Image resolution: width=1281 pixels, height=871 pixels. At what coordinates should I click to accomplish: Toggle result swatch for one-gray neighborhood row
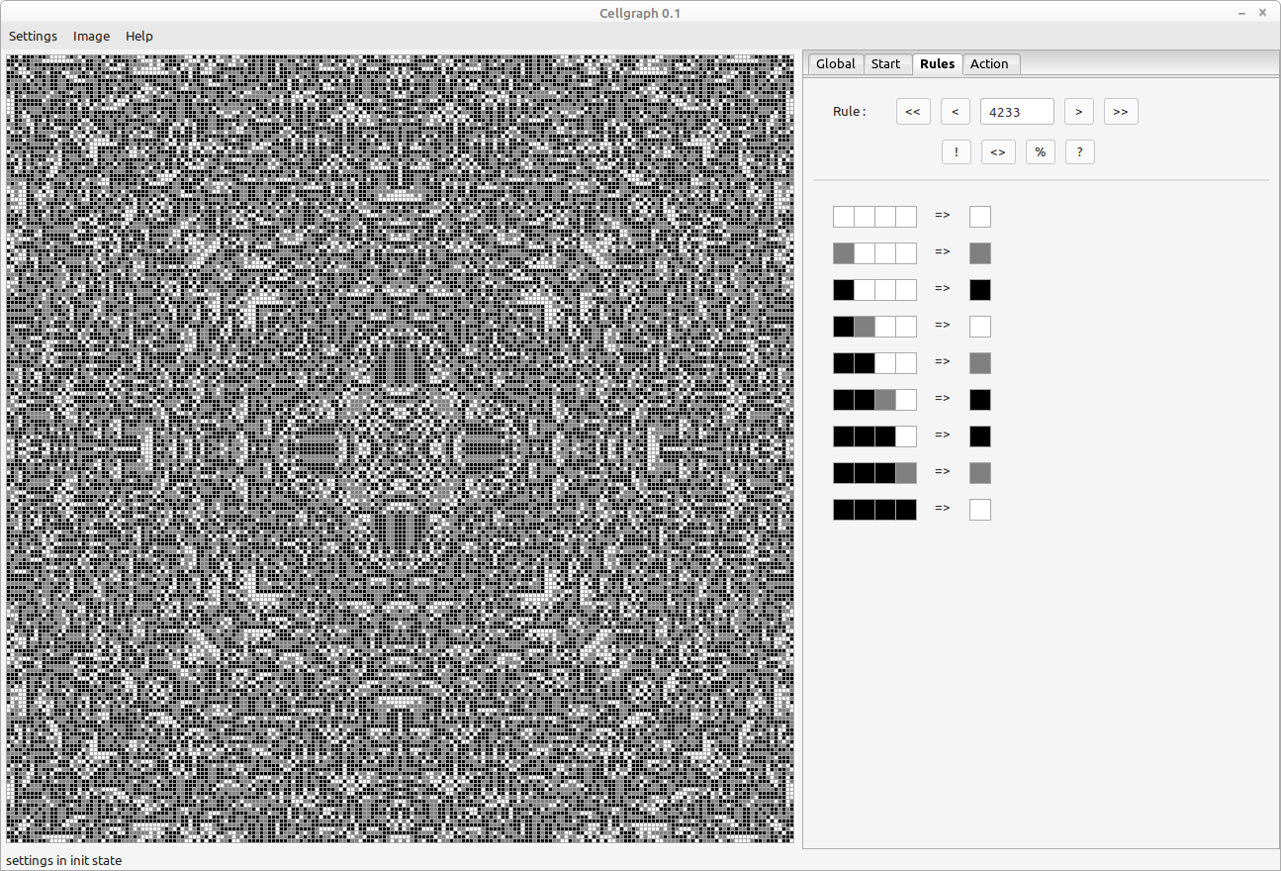click(x=980, y=253)
